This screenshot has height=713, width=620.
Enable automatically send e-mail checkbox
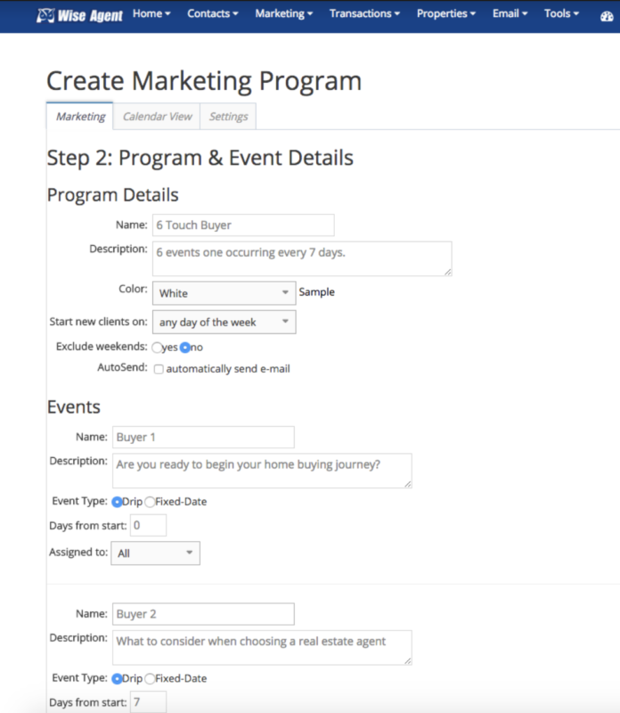[159, 369]
